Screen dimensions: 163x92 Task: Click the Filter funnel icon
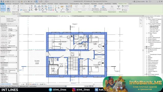pos(118,7)
